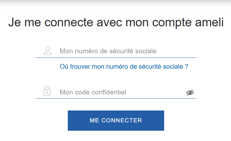Select the Mon numéro de sécurité sociale placeholder
Image resolution: width=231 pixels, height=141 pixels.
click(108, 51)
